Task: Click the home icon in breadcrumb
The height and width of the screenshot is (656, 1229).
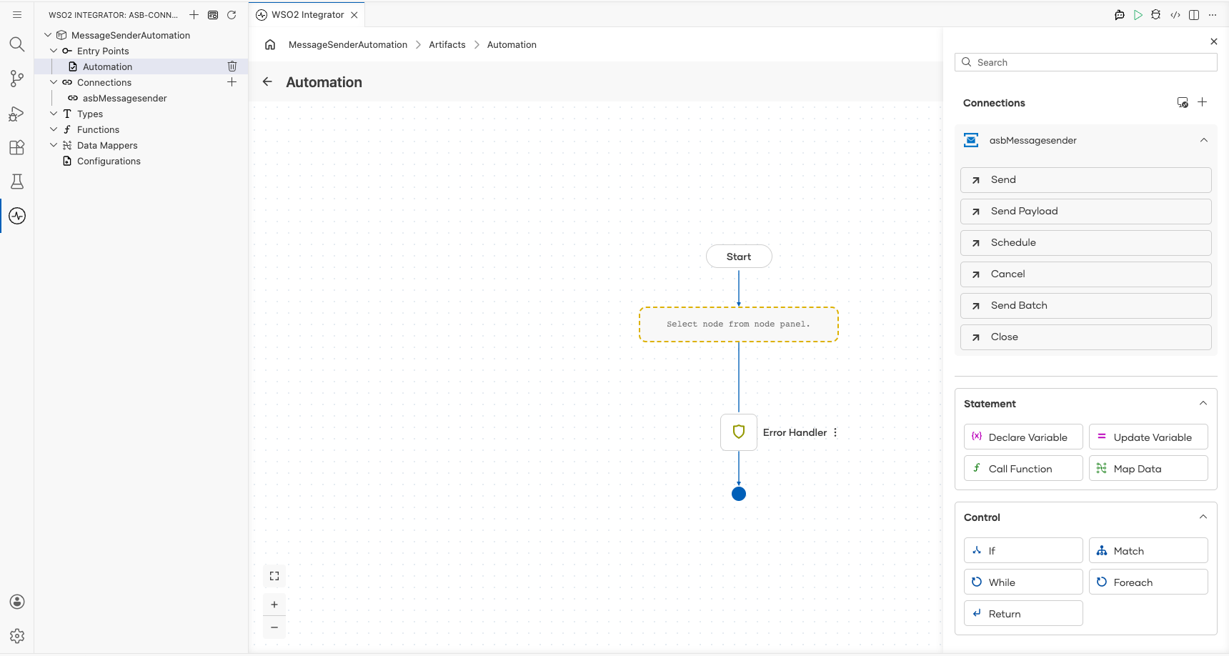Action: [x=270, y=44]
